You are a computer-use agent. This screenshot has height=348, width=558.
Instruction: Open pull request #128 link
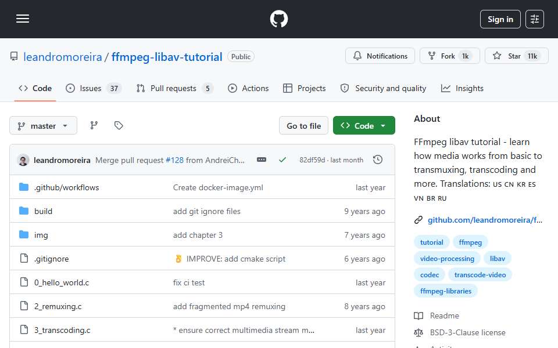[x=175, y=160]
